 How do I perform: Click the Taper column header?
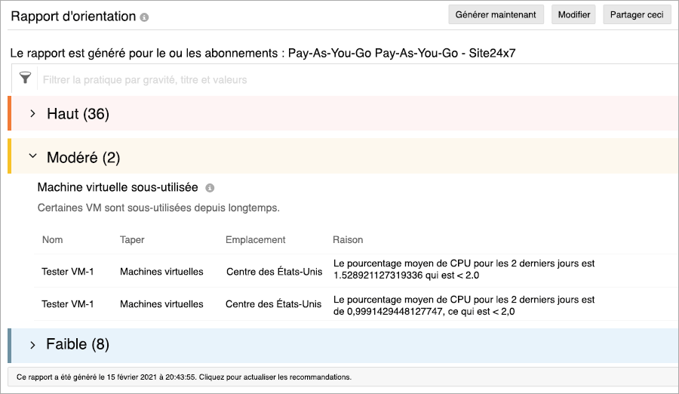tap(132, 240)
